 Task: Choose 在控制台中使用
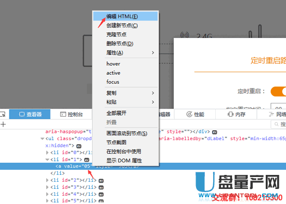click(125, 152)
